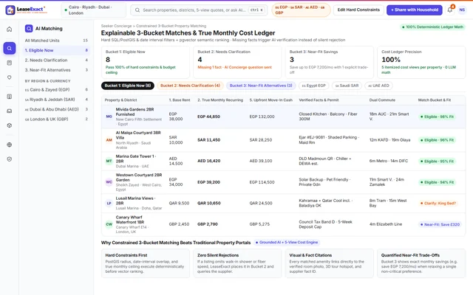Toggle the Saudi SAR filter chip
473x295 pixels.
pyautogui.click(x=347, y=86)
